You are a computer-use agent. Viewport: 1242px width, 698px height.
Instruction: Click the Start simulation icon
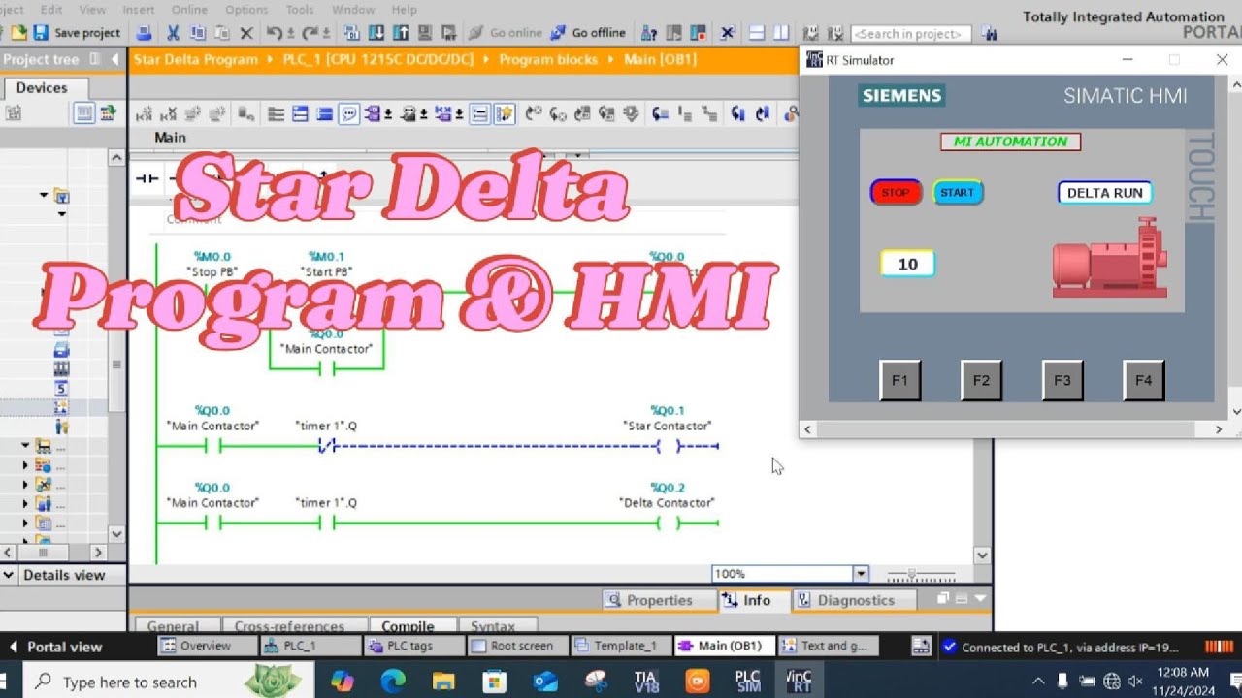(x=425, y=33)
